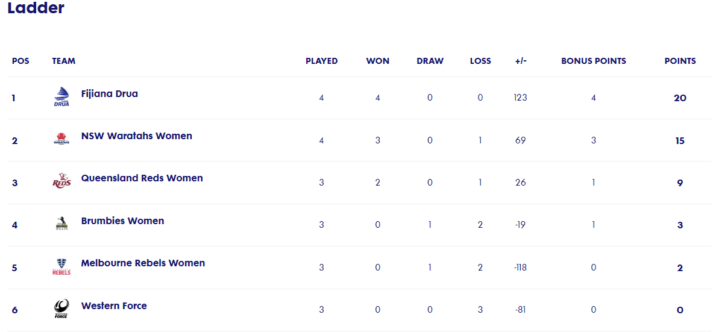The image size is (719, 332).
Task: Click the Melbourne Rebels team logo
Action: [61, 266]
